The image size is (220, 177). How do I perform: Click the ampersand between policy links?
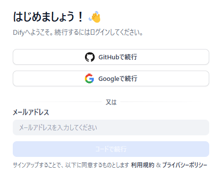point(158,165)
